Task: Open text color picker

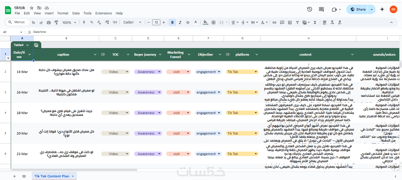Action: 195,22
